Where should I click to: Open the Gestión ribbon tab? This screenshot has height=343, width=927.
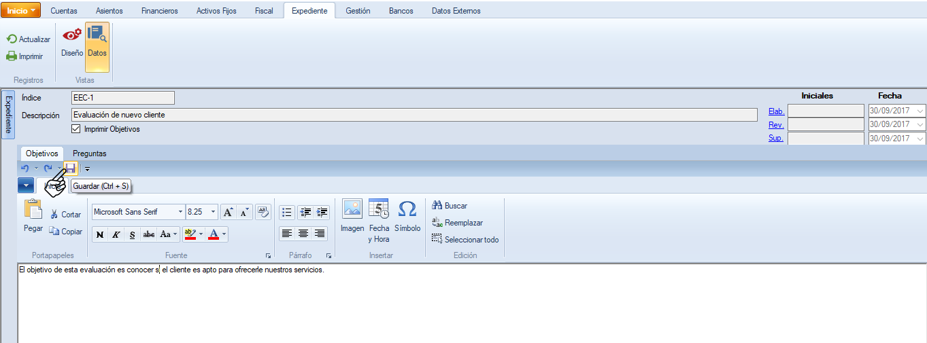pyautogui.click(x=358, y=11)
